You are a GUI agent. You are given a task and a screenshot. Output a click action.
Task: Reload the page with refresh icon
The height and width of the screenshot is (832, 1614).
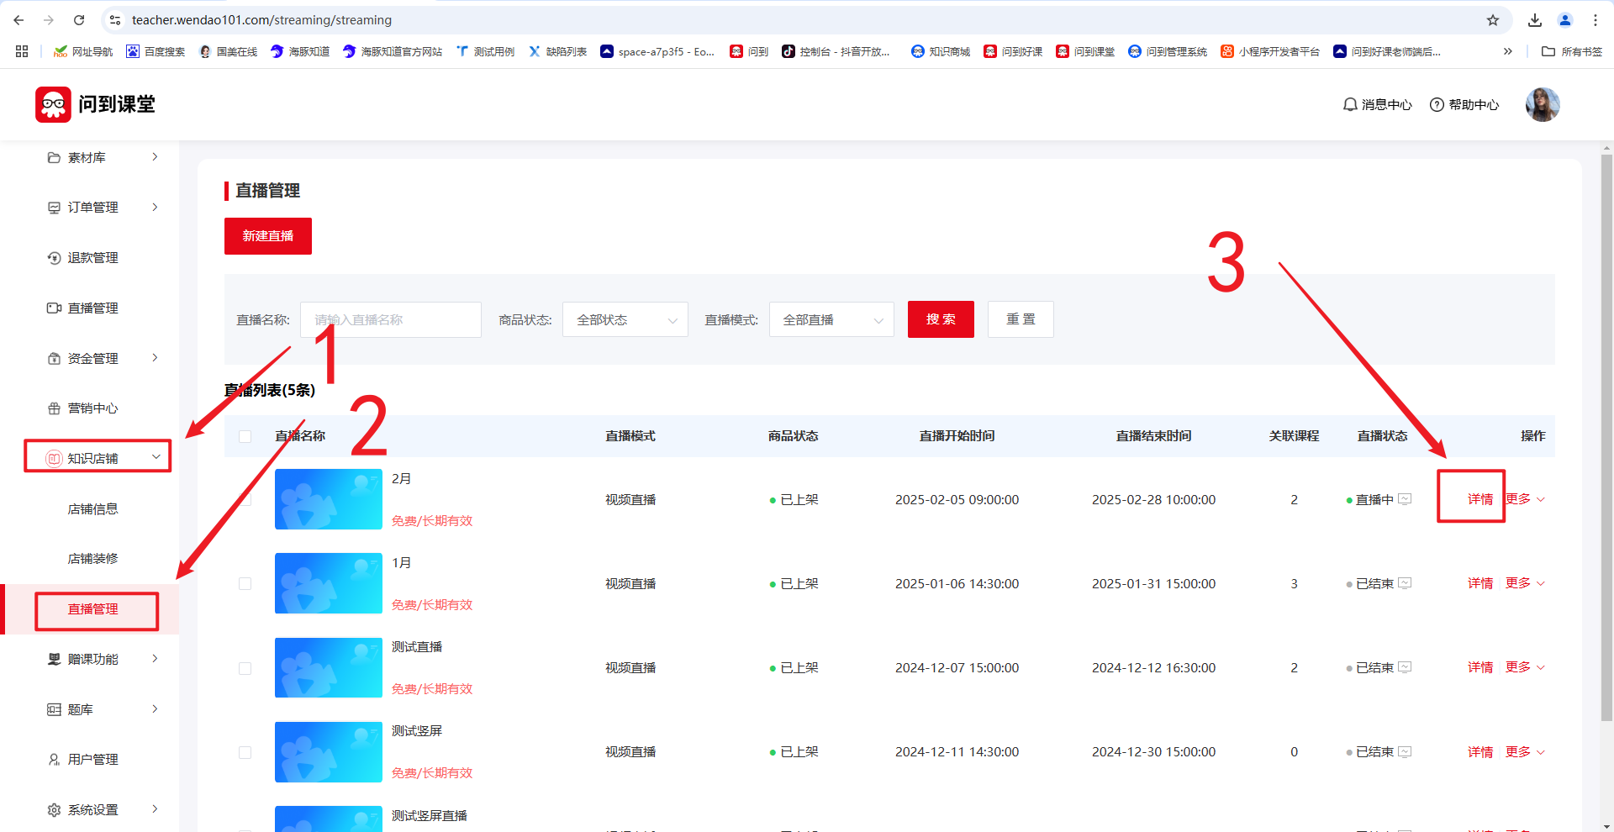click(x=79, y=20)
